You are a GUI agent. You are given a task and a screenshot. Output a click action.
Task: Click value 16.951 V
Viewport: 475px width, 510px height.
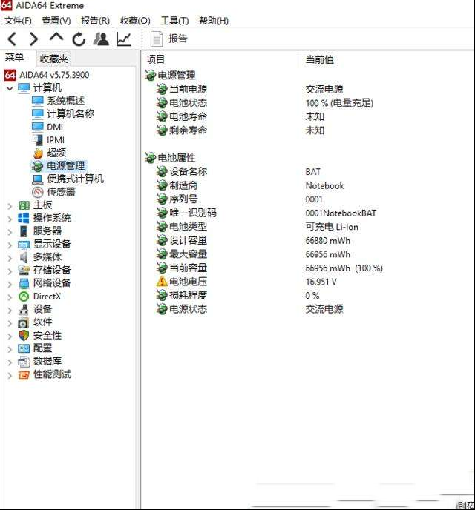tap(321, 282)
